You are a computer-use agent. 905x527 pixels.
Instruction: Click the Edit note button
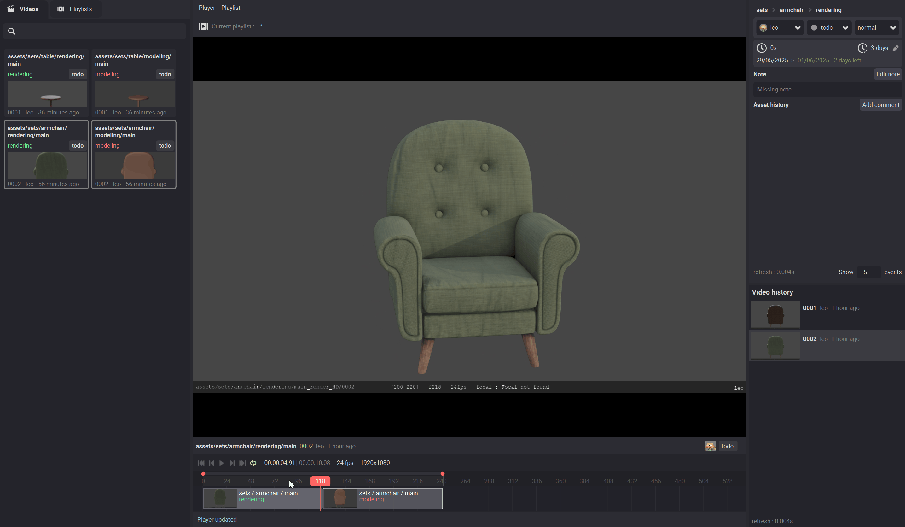pyautogui.click(x=887, y=74)
